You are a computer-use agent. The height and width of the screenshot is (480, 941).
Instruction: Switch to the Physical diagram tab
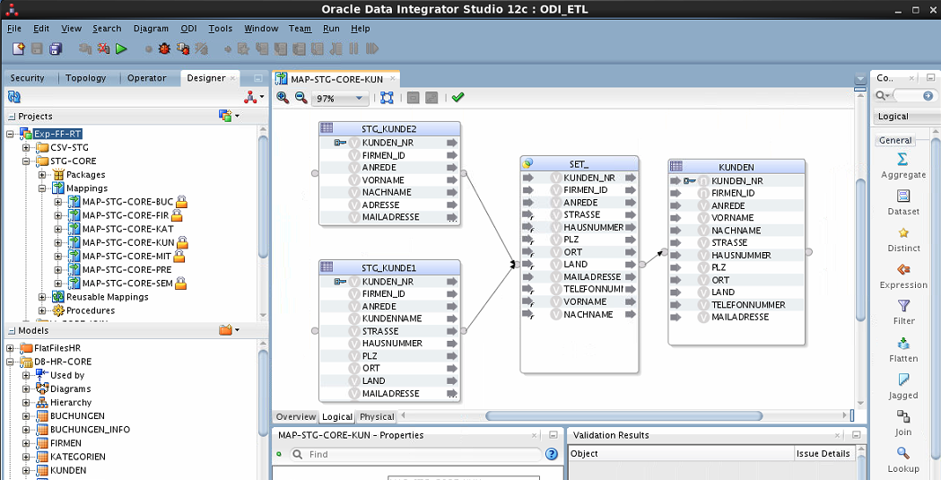pos(377,416)
